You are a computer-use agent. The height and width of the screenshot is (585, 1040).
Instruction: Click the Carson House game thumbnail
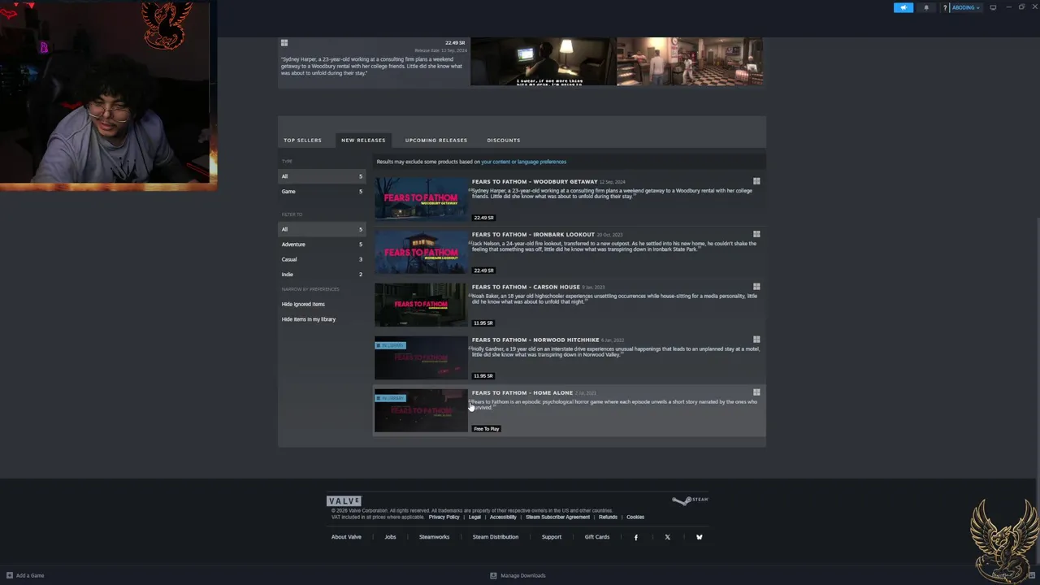coord(421,305)
